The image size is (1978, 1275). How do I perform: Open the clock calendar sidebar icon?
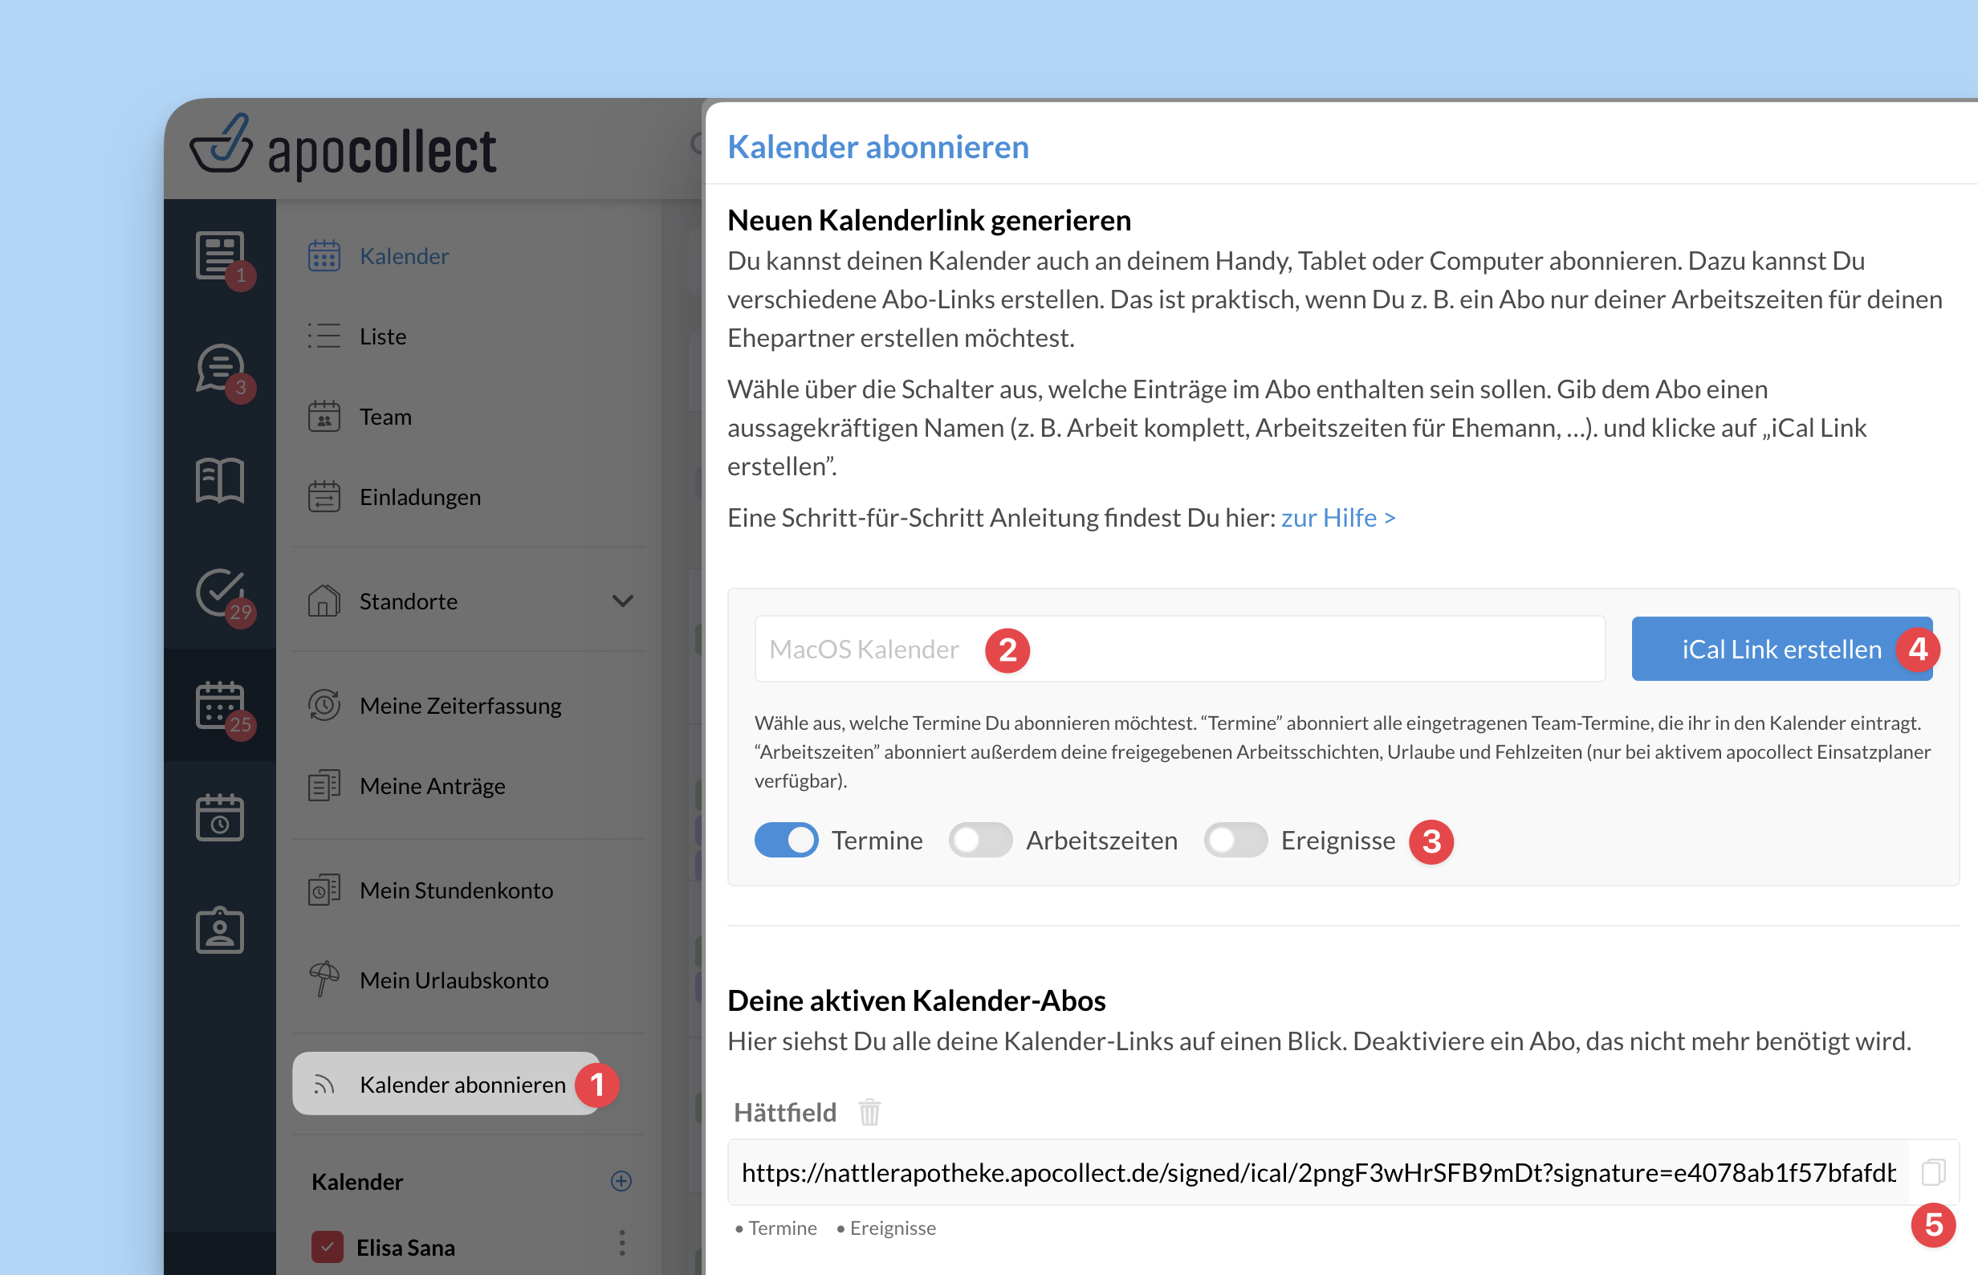tap(219, 817)
